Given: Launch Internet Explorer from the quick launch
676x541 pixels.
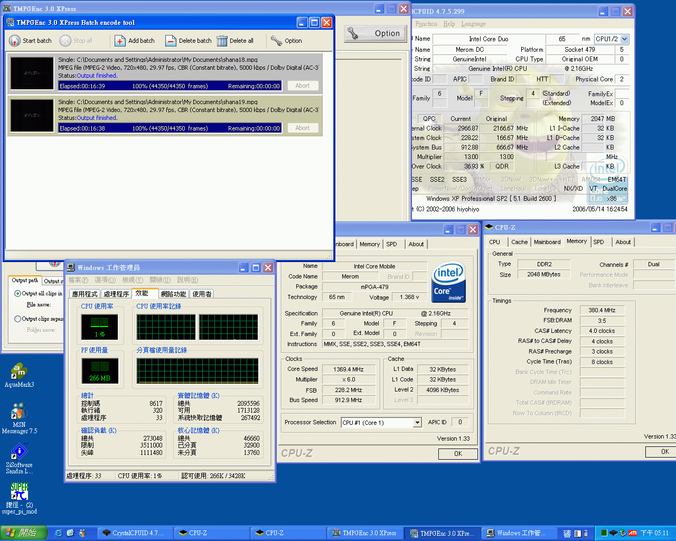Looking at the screenshot, I should click(59, 533).
